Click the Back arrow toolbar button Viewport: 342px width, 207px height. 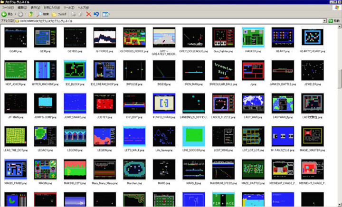[x=4, y=14]
